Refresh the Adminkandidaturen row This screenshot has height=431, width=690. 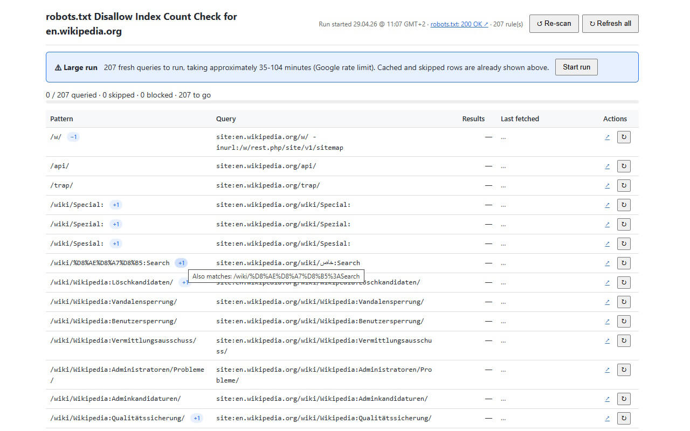(x=624, y=399)
